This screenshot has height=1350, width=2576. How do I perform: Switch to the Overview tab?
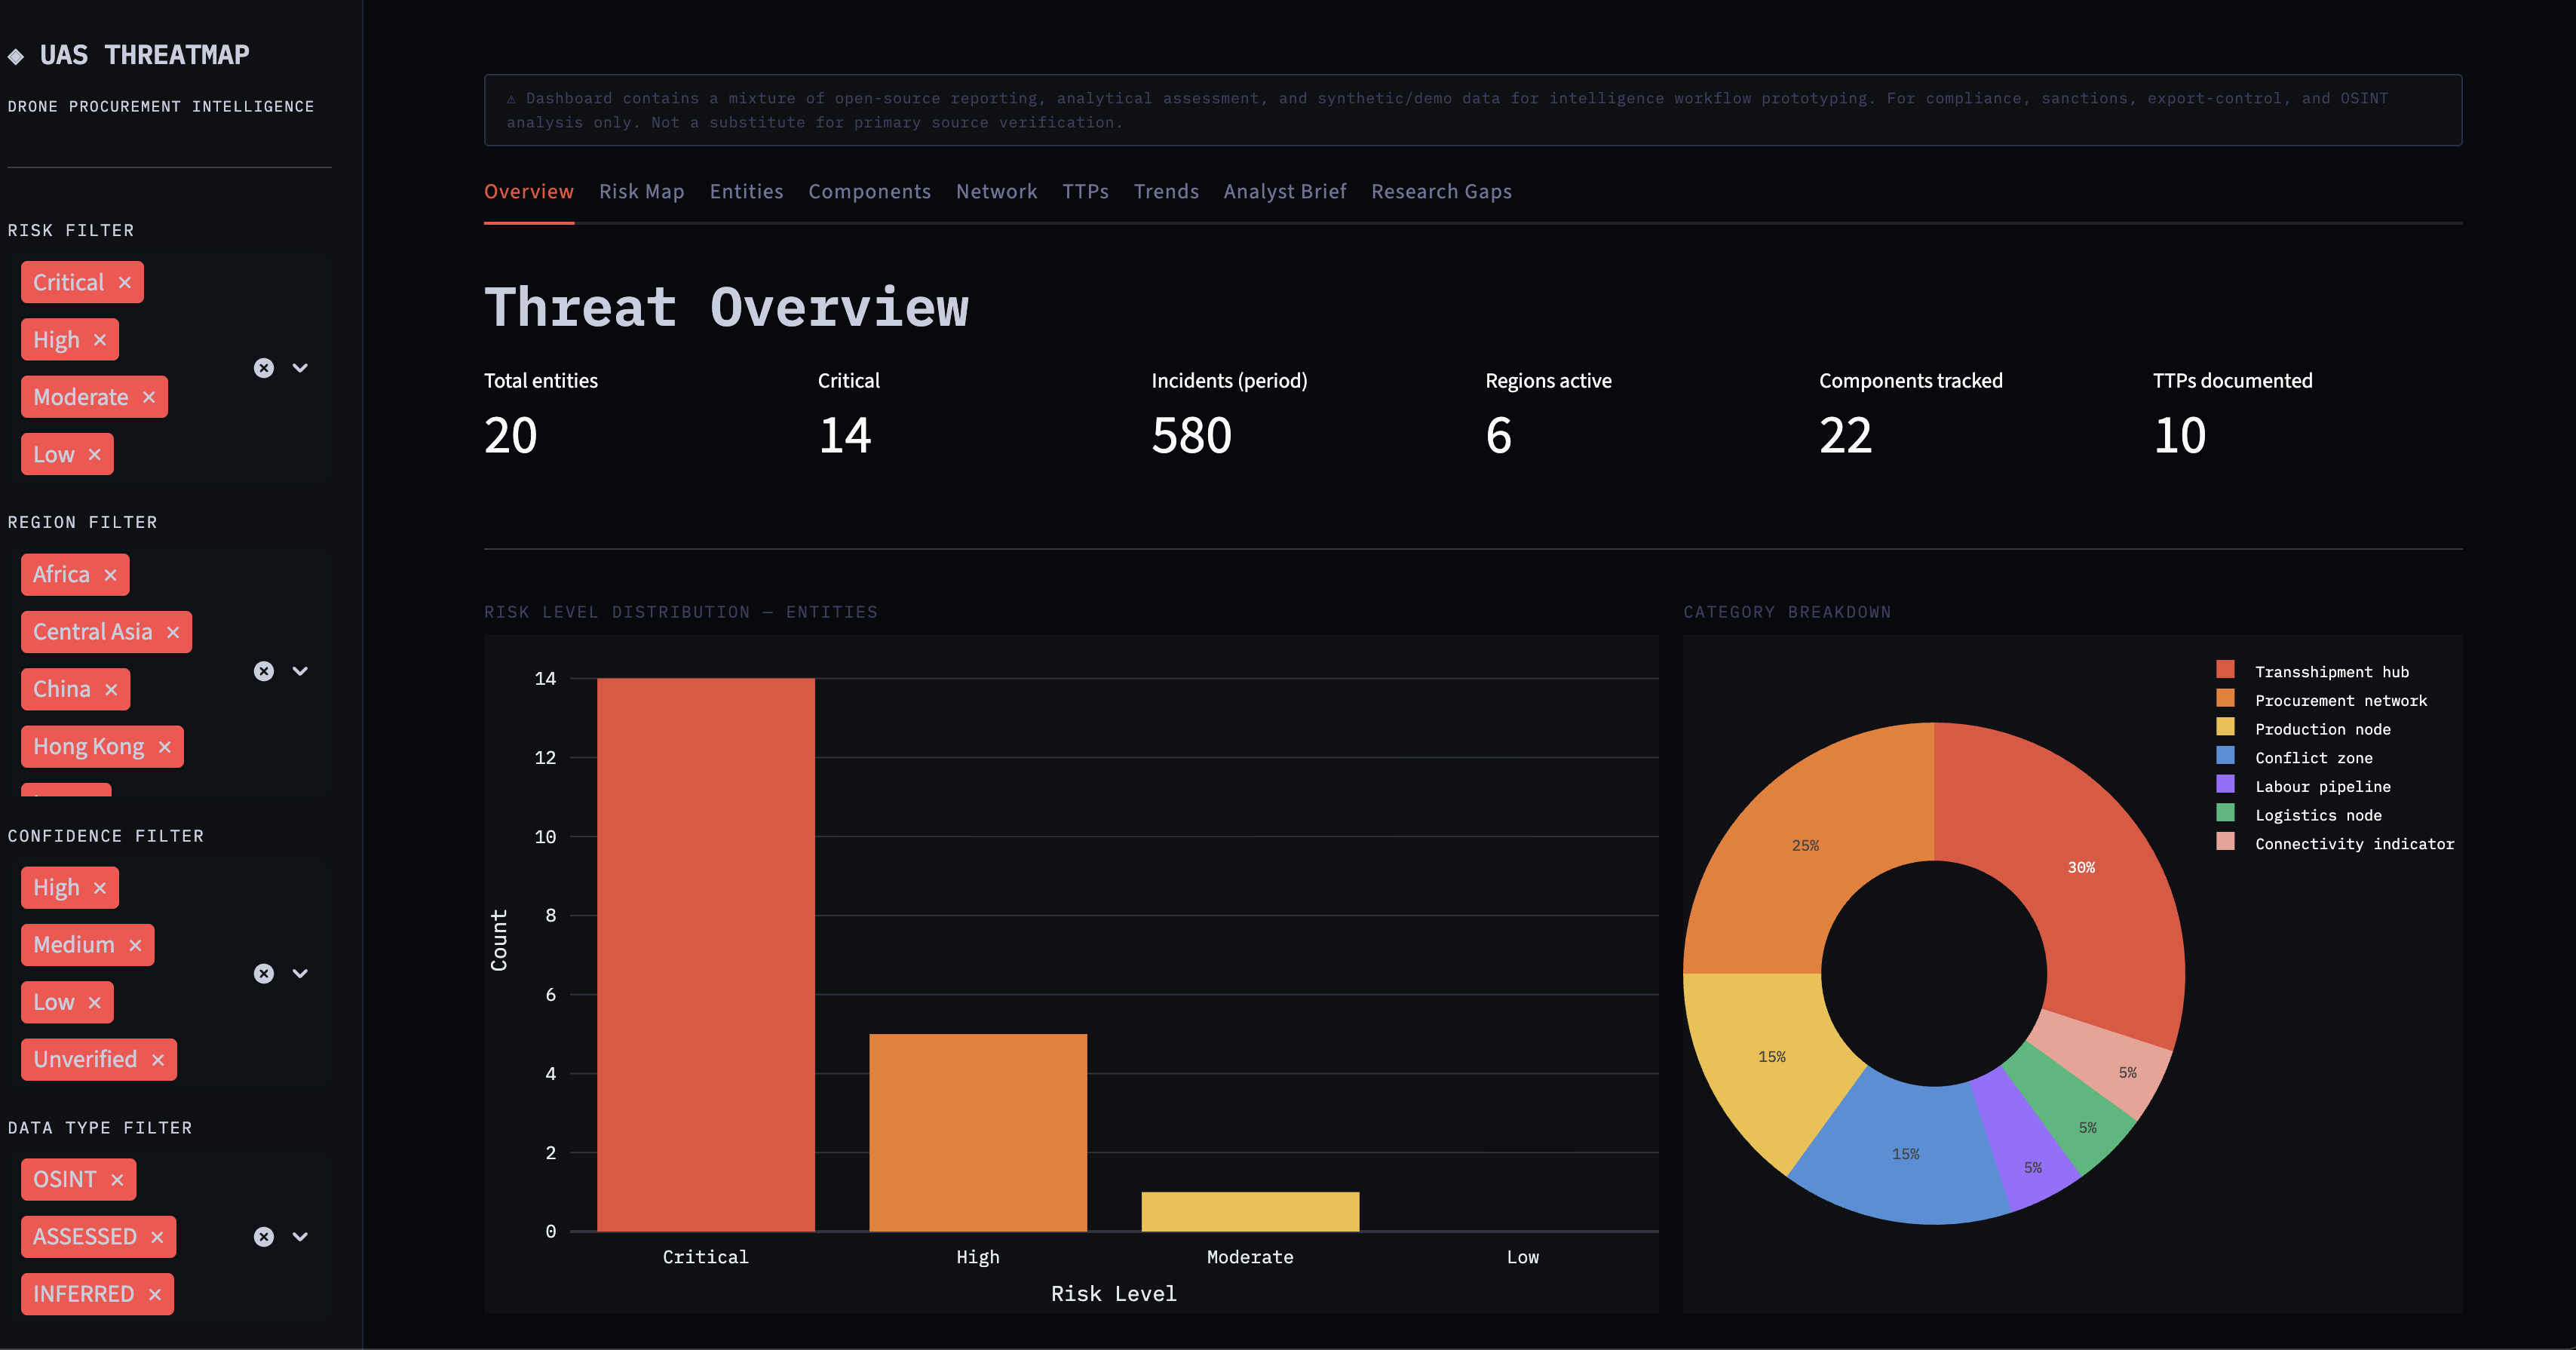pos(529,192)
